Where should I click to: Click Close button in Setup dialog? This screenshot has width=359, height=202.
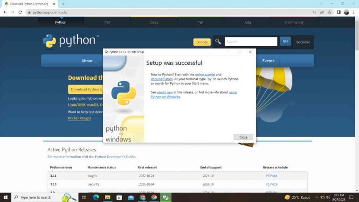tap(243, 137)
